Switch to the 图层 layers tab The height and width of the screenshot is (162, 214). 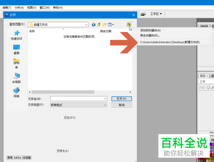tap(202, 76)
